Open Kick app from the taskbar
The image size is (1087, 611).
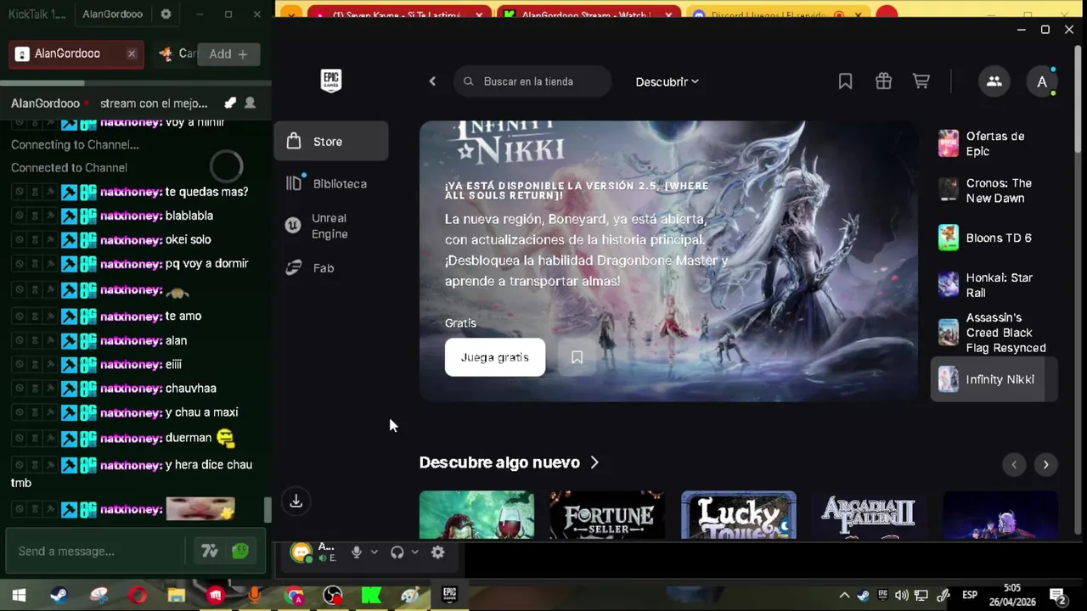(x=372, y=596)
